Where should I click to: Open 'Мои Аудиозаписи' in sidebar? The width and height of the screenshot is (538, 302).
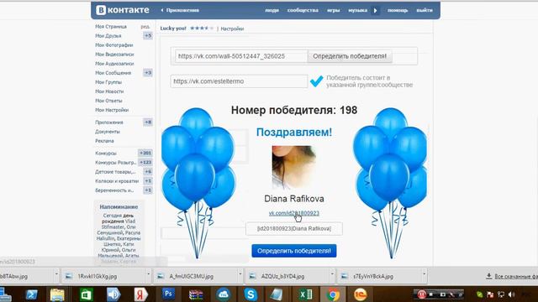tap(114, 64)
